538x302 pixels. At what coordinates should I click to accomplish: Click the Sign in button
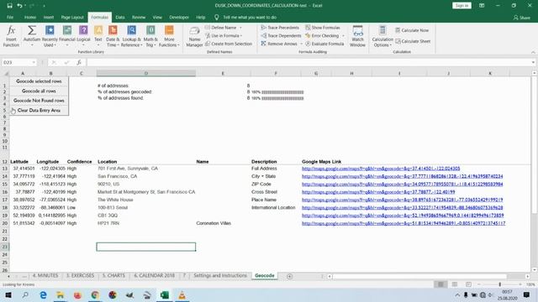[x=462, y=6]
